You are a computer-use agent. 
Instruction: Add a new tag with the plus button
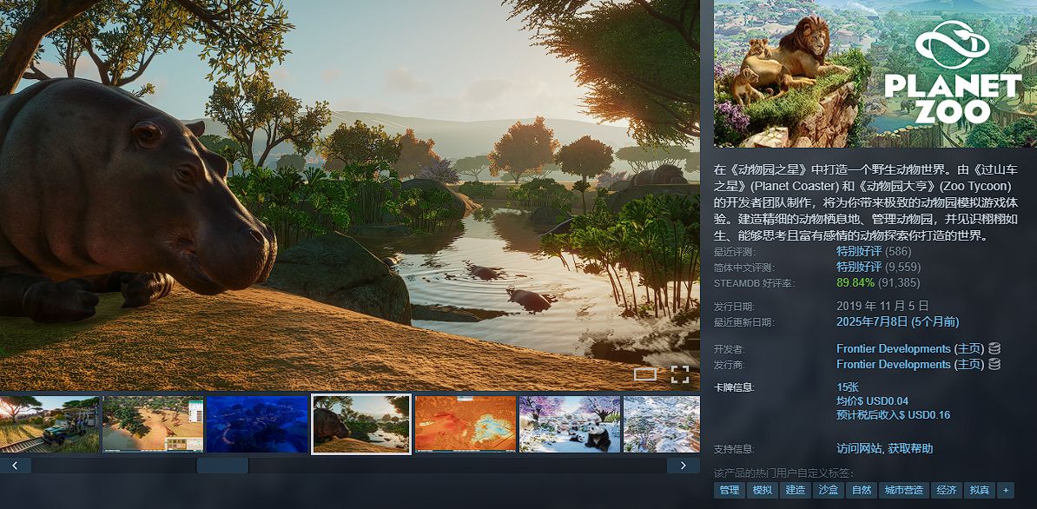click(1005, 490)
